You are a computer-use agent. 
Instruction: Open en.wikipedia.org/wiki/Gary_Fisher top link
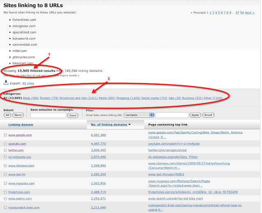pos(173,157)
